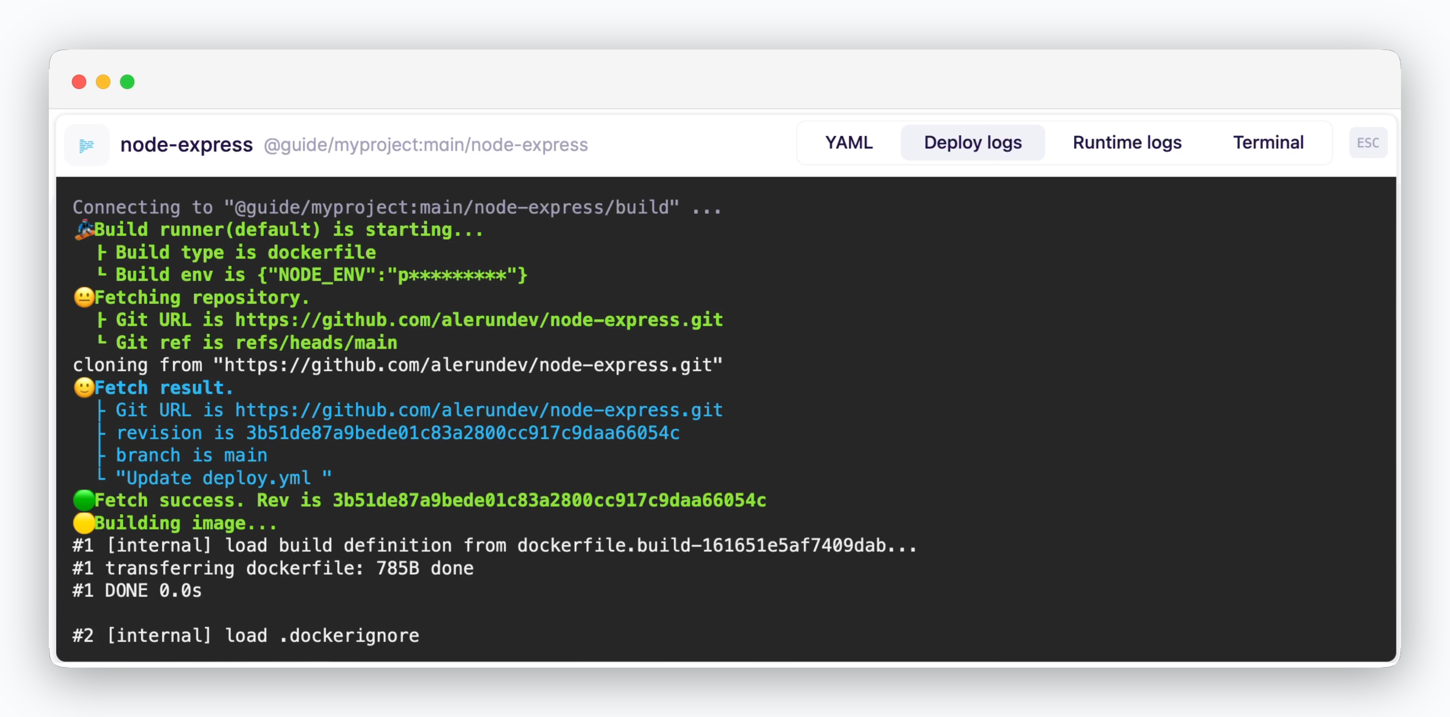The height and width of the screenshot is (717, 1450).
Task: Click '#2 [internal] load .dockerignore' line
Action: (246, 635)
